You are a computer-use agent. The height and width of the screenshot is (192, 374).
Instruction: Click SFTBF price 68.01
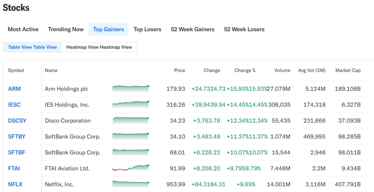click(178, 152)
